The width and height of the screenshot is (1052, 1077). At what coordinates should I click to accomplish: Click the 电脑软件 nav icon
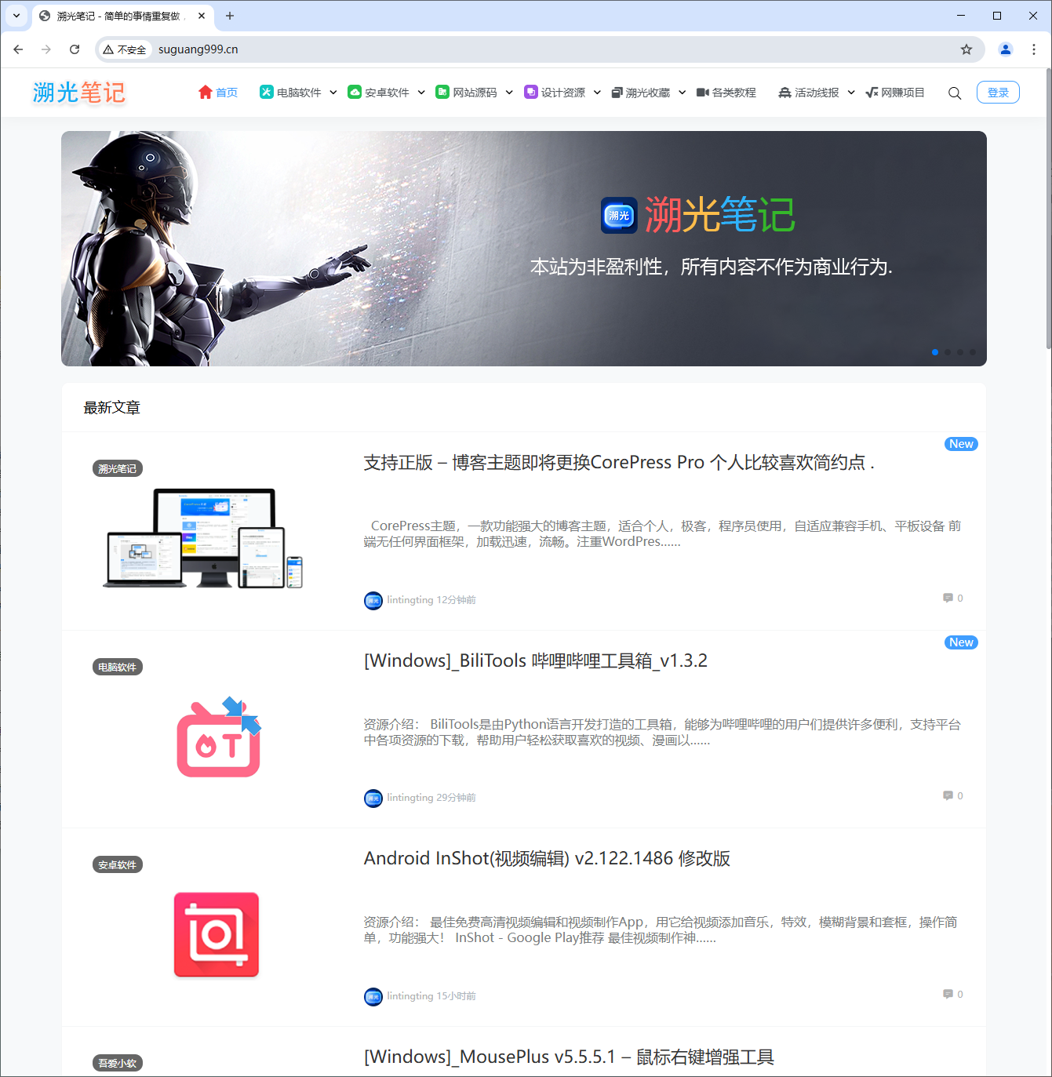coord(267,92)
